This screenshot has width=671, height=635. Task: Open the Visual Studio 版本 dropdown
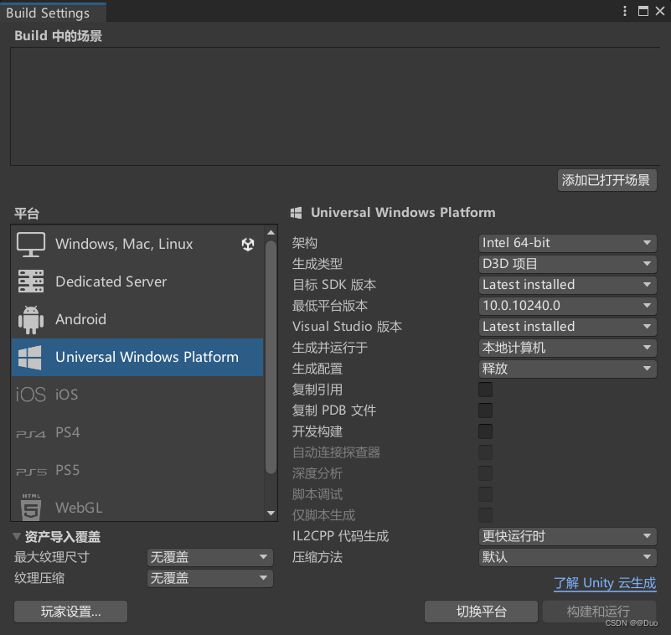(x=567, y=327)
